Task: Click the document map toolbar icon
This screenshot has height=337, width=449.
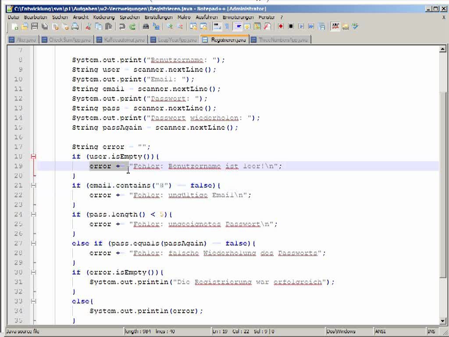Action: tap(257, 27)
